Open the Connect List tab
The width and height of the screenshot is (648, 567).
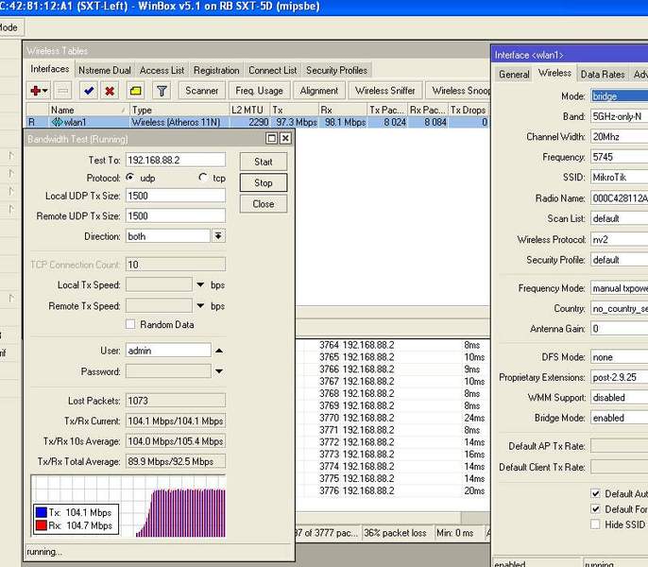pos(273,70)
